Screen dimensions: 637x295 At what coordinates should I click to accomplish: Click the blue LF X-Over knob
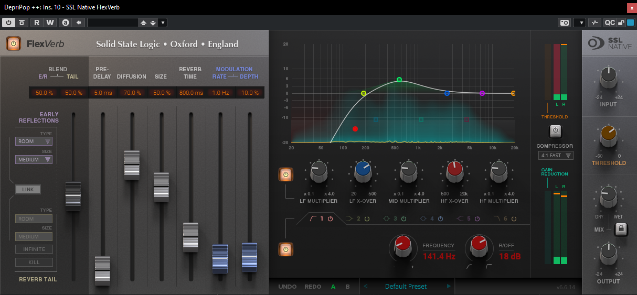[x=363, y=171]
